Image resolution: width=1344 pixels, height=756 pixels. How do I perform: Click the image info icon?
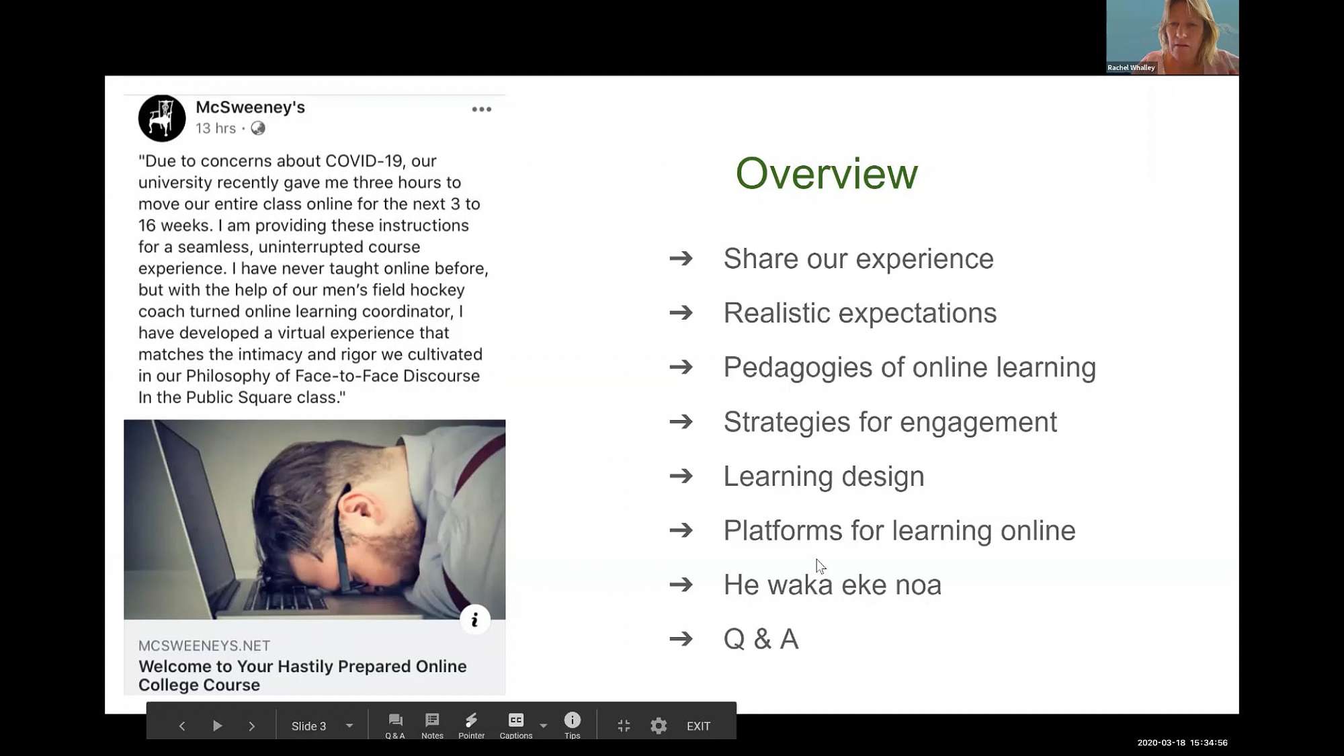click(x=474, y=620)
